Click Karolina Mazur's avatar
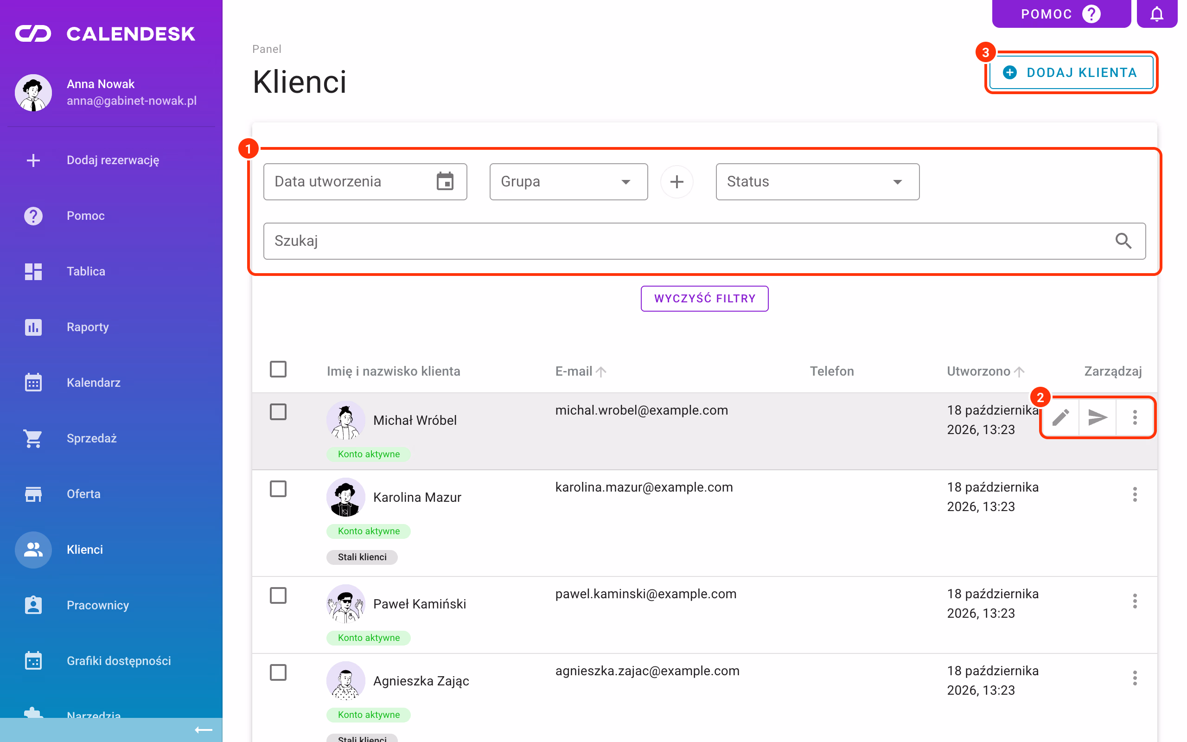 (x=345, y=497)
